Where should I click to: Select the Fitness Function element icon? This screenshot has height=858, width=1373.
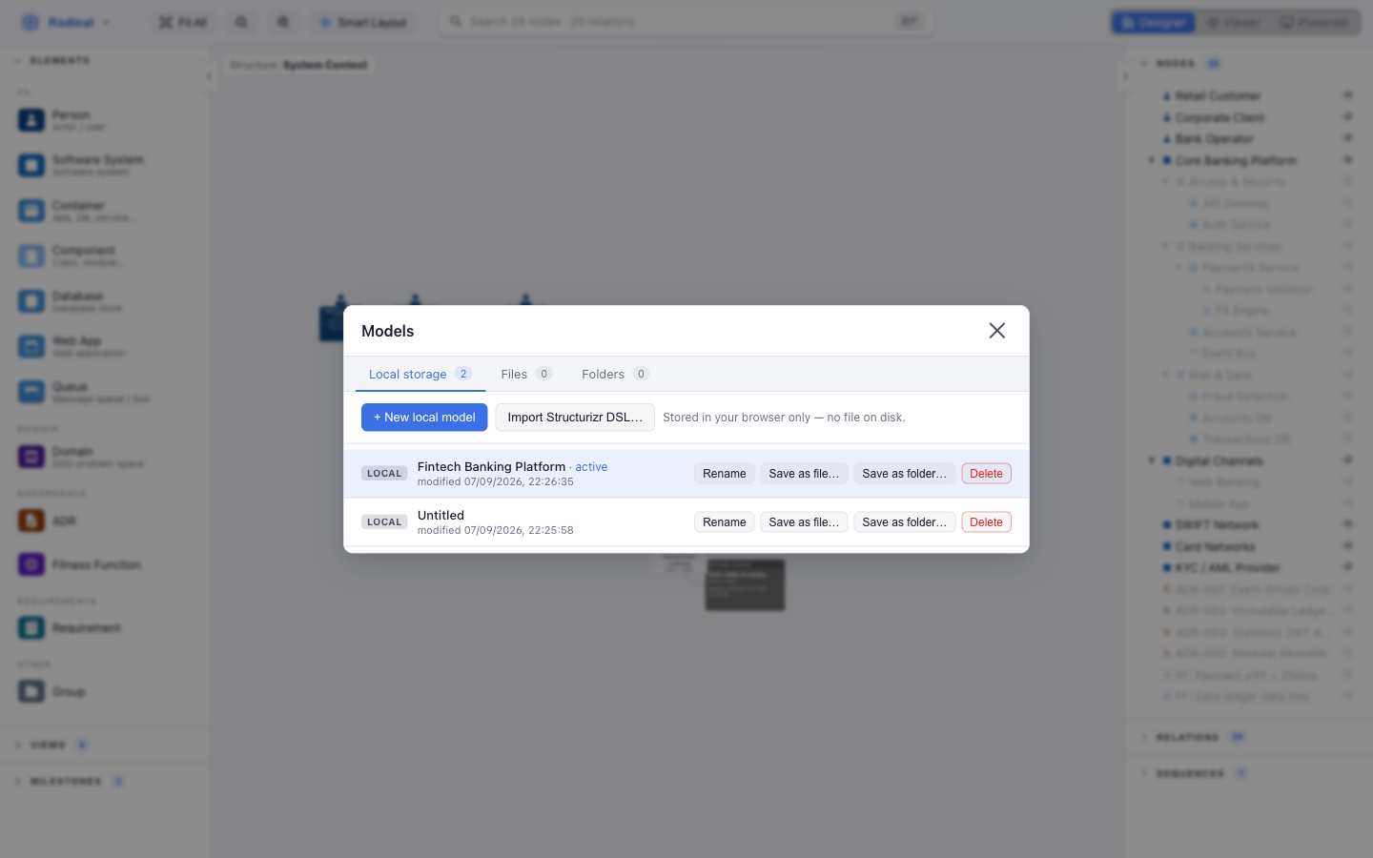31,564
